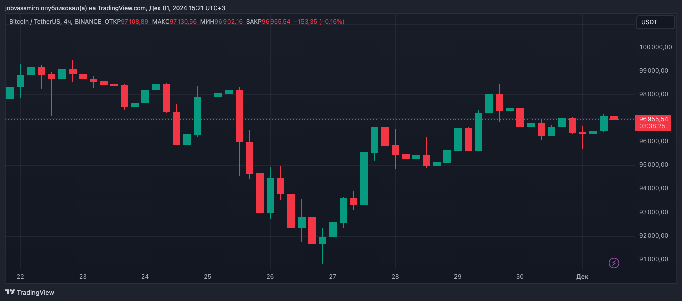Click the ОТКР open price value
The height and width of the screenshot is (301, 682).
pyautogui.click(x=135, y=22)
